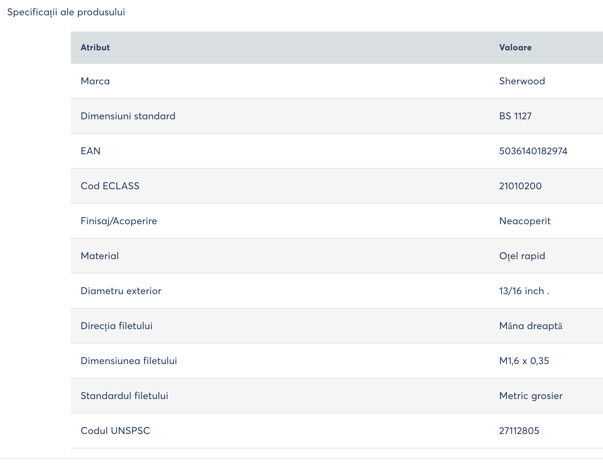Select the Valoare column header

515,48
